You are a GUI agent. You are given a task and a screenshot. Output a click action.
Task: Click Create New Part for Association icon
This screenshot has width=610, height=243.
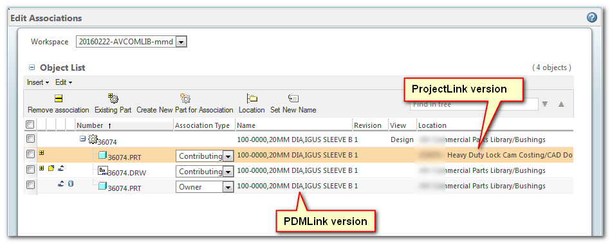pyautogui.click(x=185, y=98)
